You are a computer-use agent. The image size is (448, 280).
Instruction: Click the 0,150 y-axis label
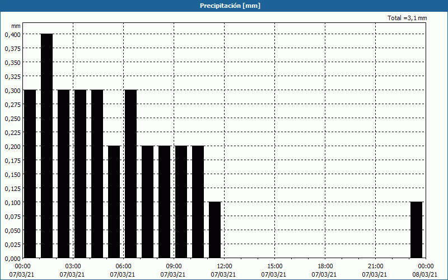12,175
